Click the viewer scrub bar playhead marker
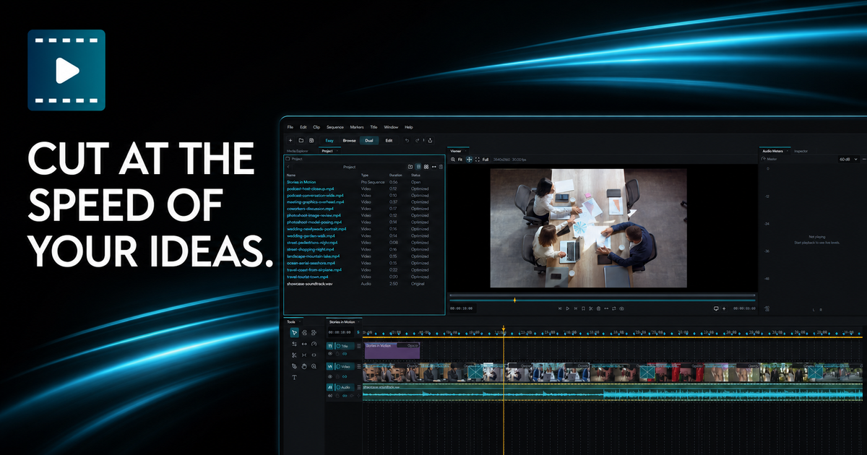The width and height of the screenshot is (867, 455). [514, 300]
